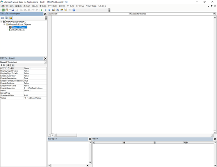Open the Object Browser toolbar icon
Viewport: 217px width, 167px height.
pyautogui.click(x=66, y=10)
